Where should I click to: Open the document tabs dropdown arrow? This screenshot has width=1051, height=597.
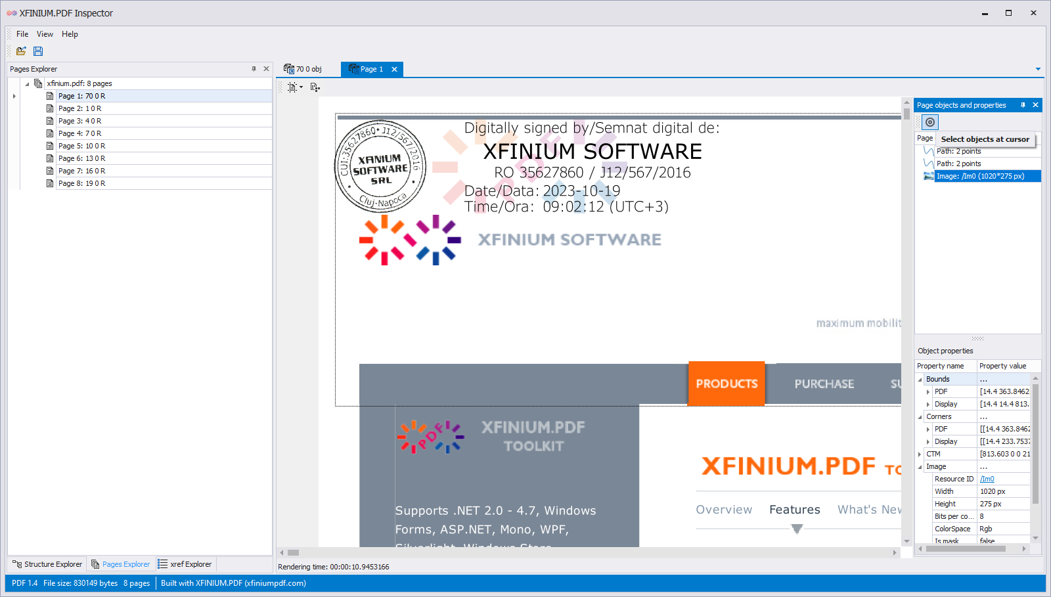point(1038,69)
